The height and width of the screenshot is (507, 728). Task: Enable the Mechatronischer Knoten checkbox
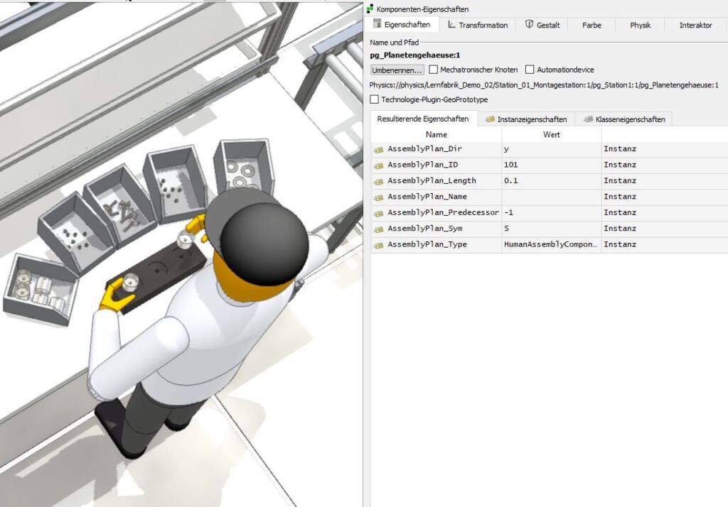tap(434, 70)
